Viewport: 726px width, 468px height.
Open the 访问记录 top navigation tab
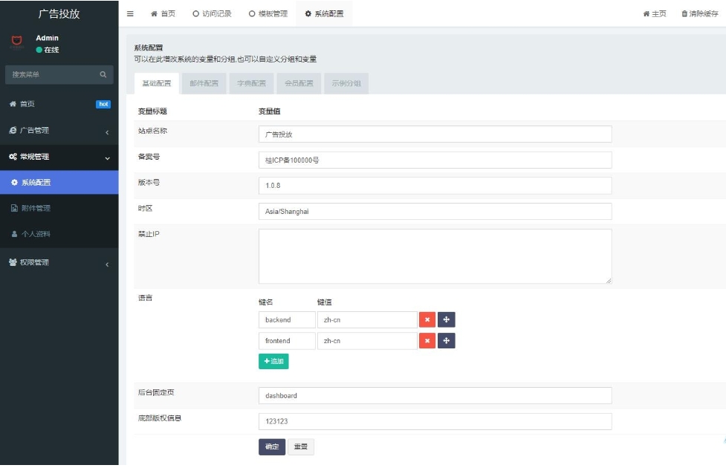click(x=212, y=14)
